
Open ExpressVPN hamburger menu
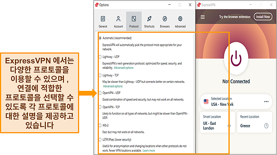[x=202, y=17]
